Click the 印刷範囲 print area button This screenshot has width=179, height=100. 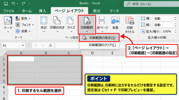click(87, 24)
